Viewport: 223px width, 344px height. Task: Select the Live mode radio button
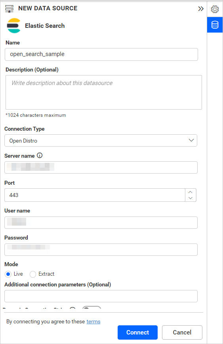click(8, 274)
